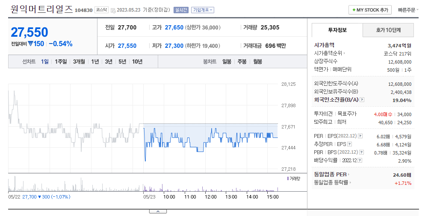This screenshot has height=216, width=428.
Task: Select the 주봉 candlestick chart
Action: click(x=242, y=61)
